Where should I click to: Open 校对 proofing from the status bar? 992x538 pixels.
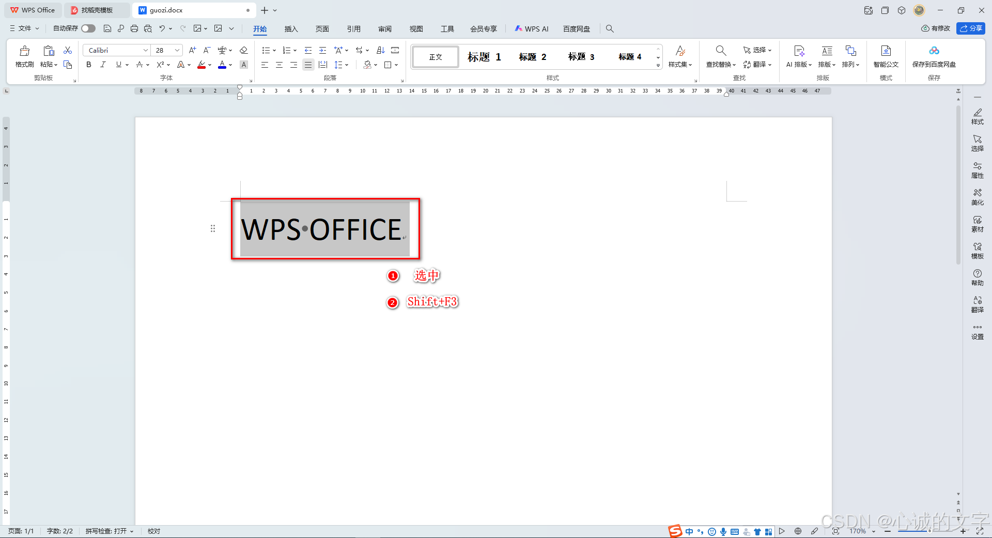153,531
